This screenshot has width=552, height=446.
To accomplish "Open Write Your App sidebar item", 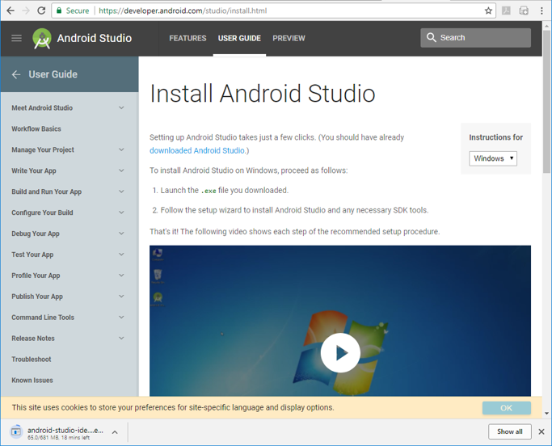I will pyautogui.click(x=34, y=170).
